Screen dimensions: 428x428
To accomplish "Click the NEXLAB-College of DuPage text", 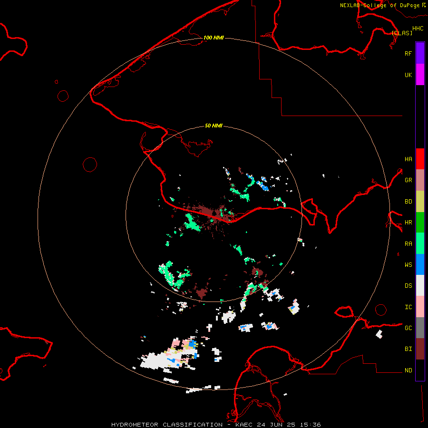I will point(379,5).
